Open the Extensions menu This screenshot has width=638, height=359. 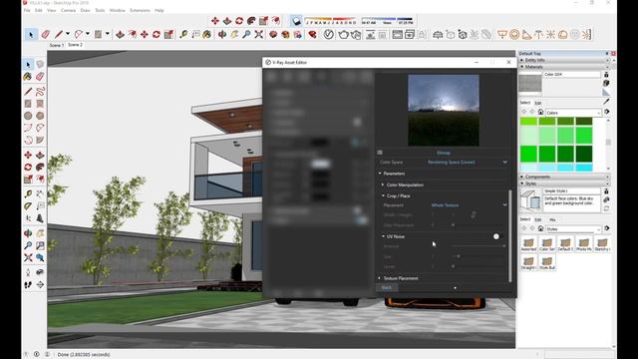coord(140,10)
